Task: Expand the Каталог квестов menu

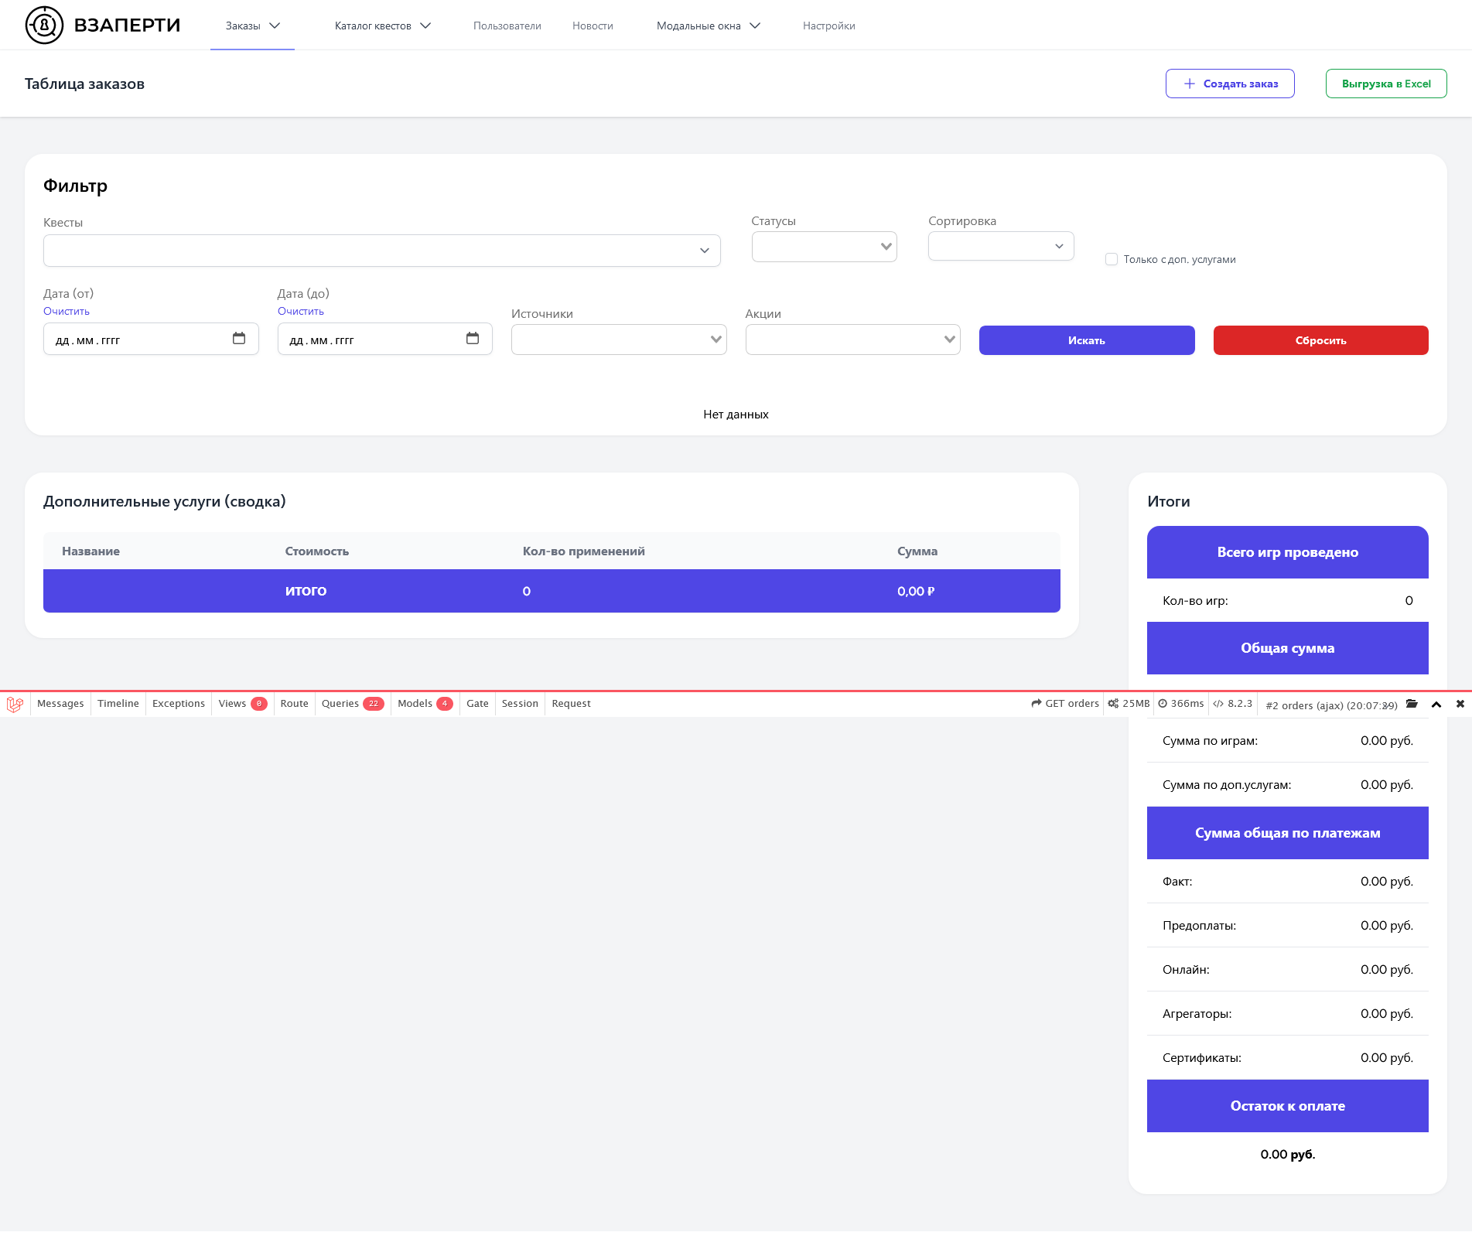Action: [x=383, y=26]
